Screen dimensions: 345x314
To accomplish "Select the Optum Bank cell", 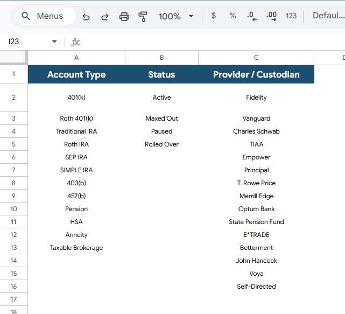I will pos(256,209).
